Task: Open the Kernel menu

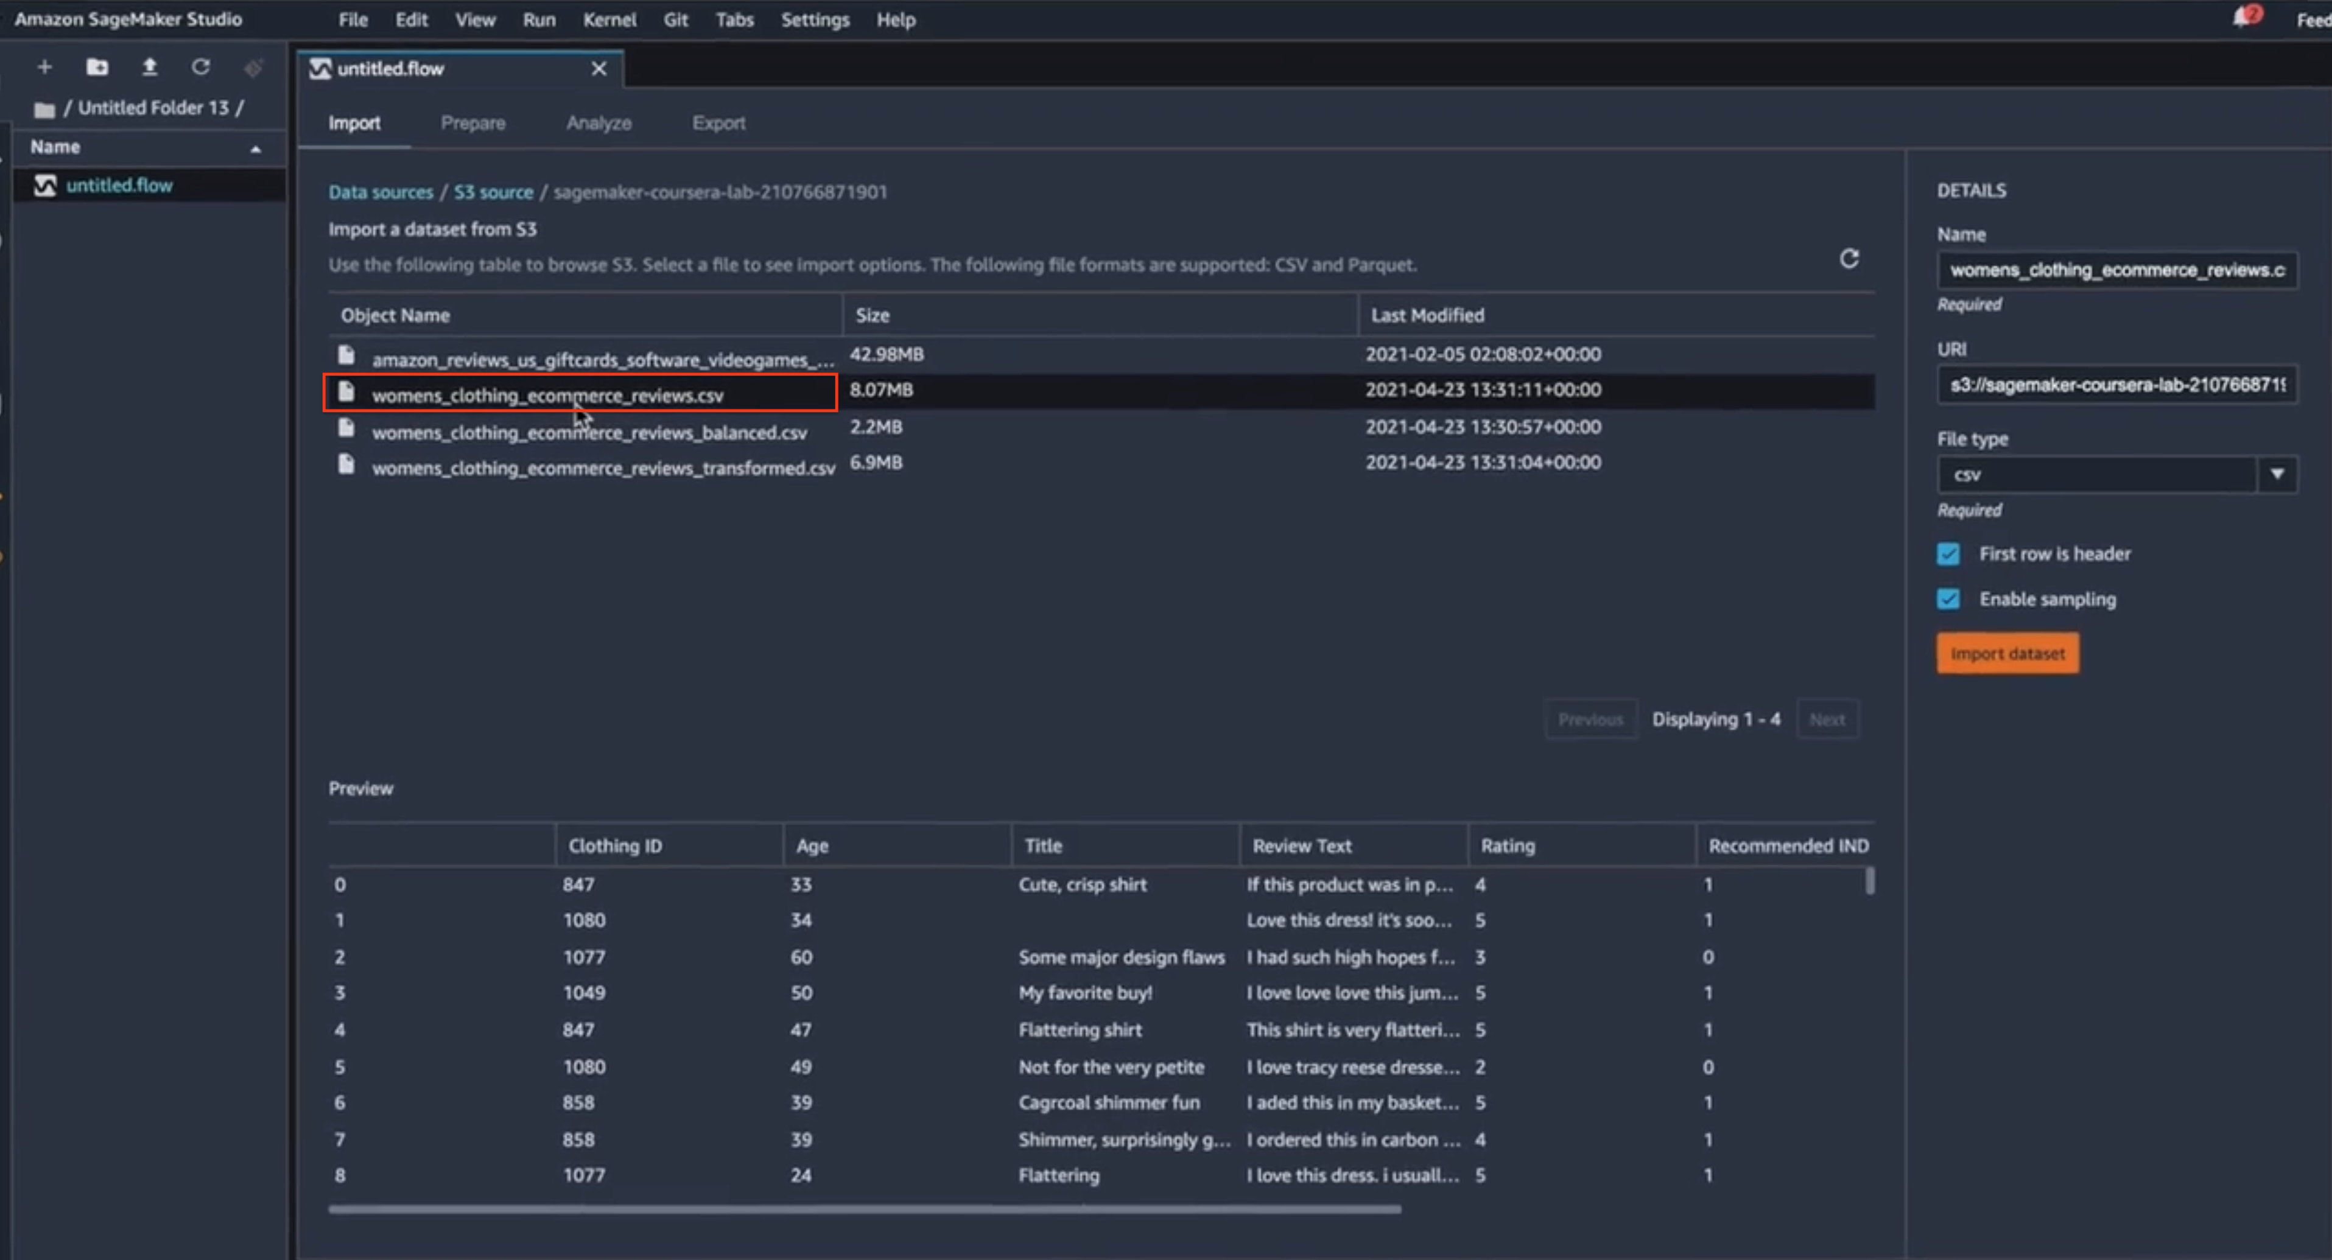Action: click(609, 20)
